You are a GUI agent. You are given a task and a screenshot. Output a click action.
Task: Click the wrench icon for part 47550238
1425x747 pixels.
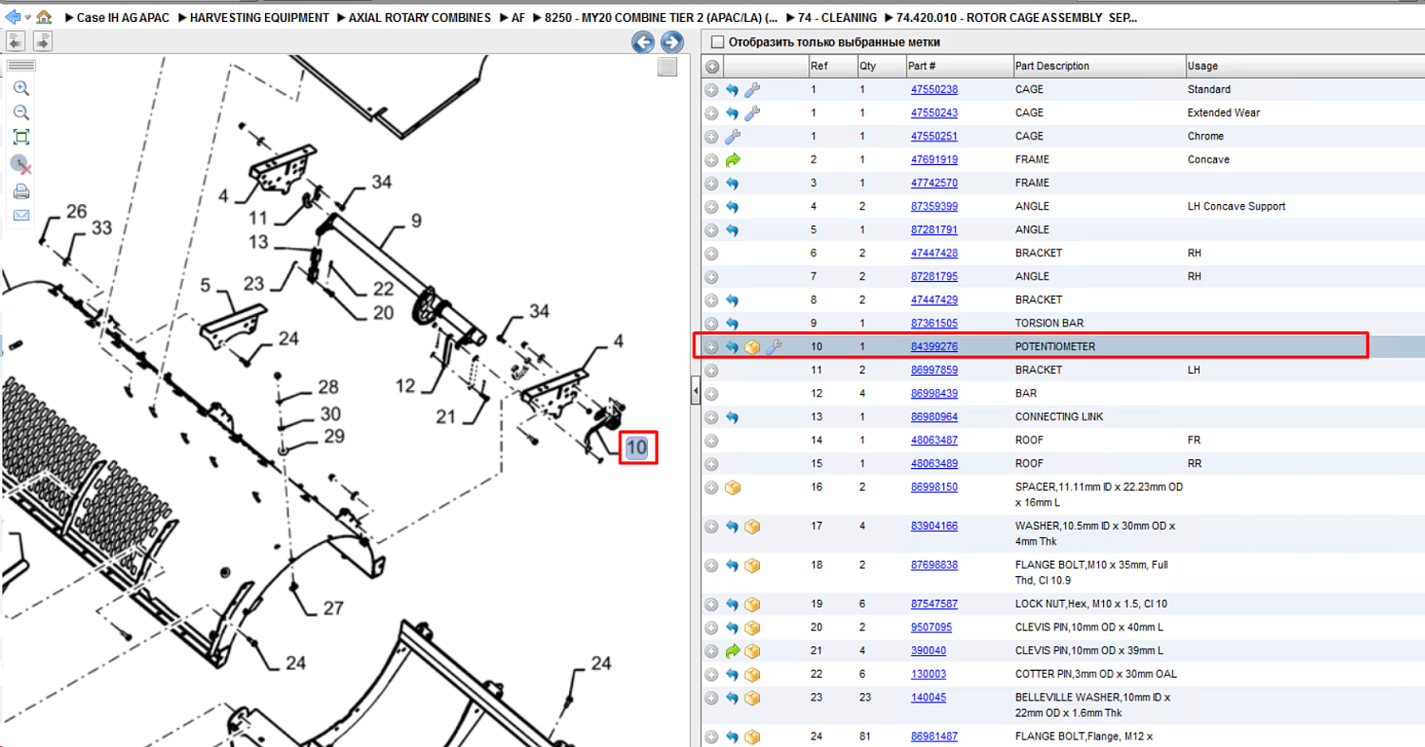point(751,89)
